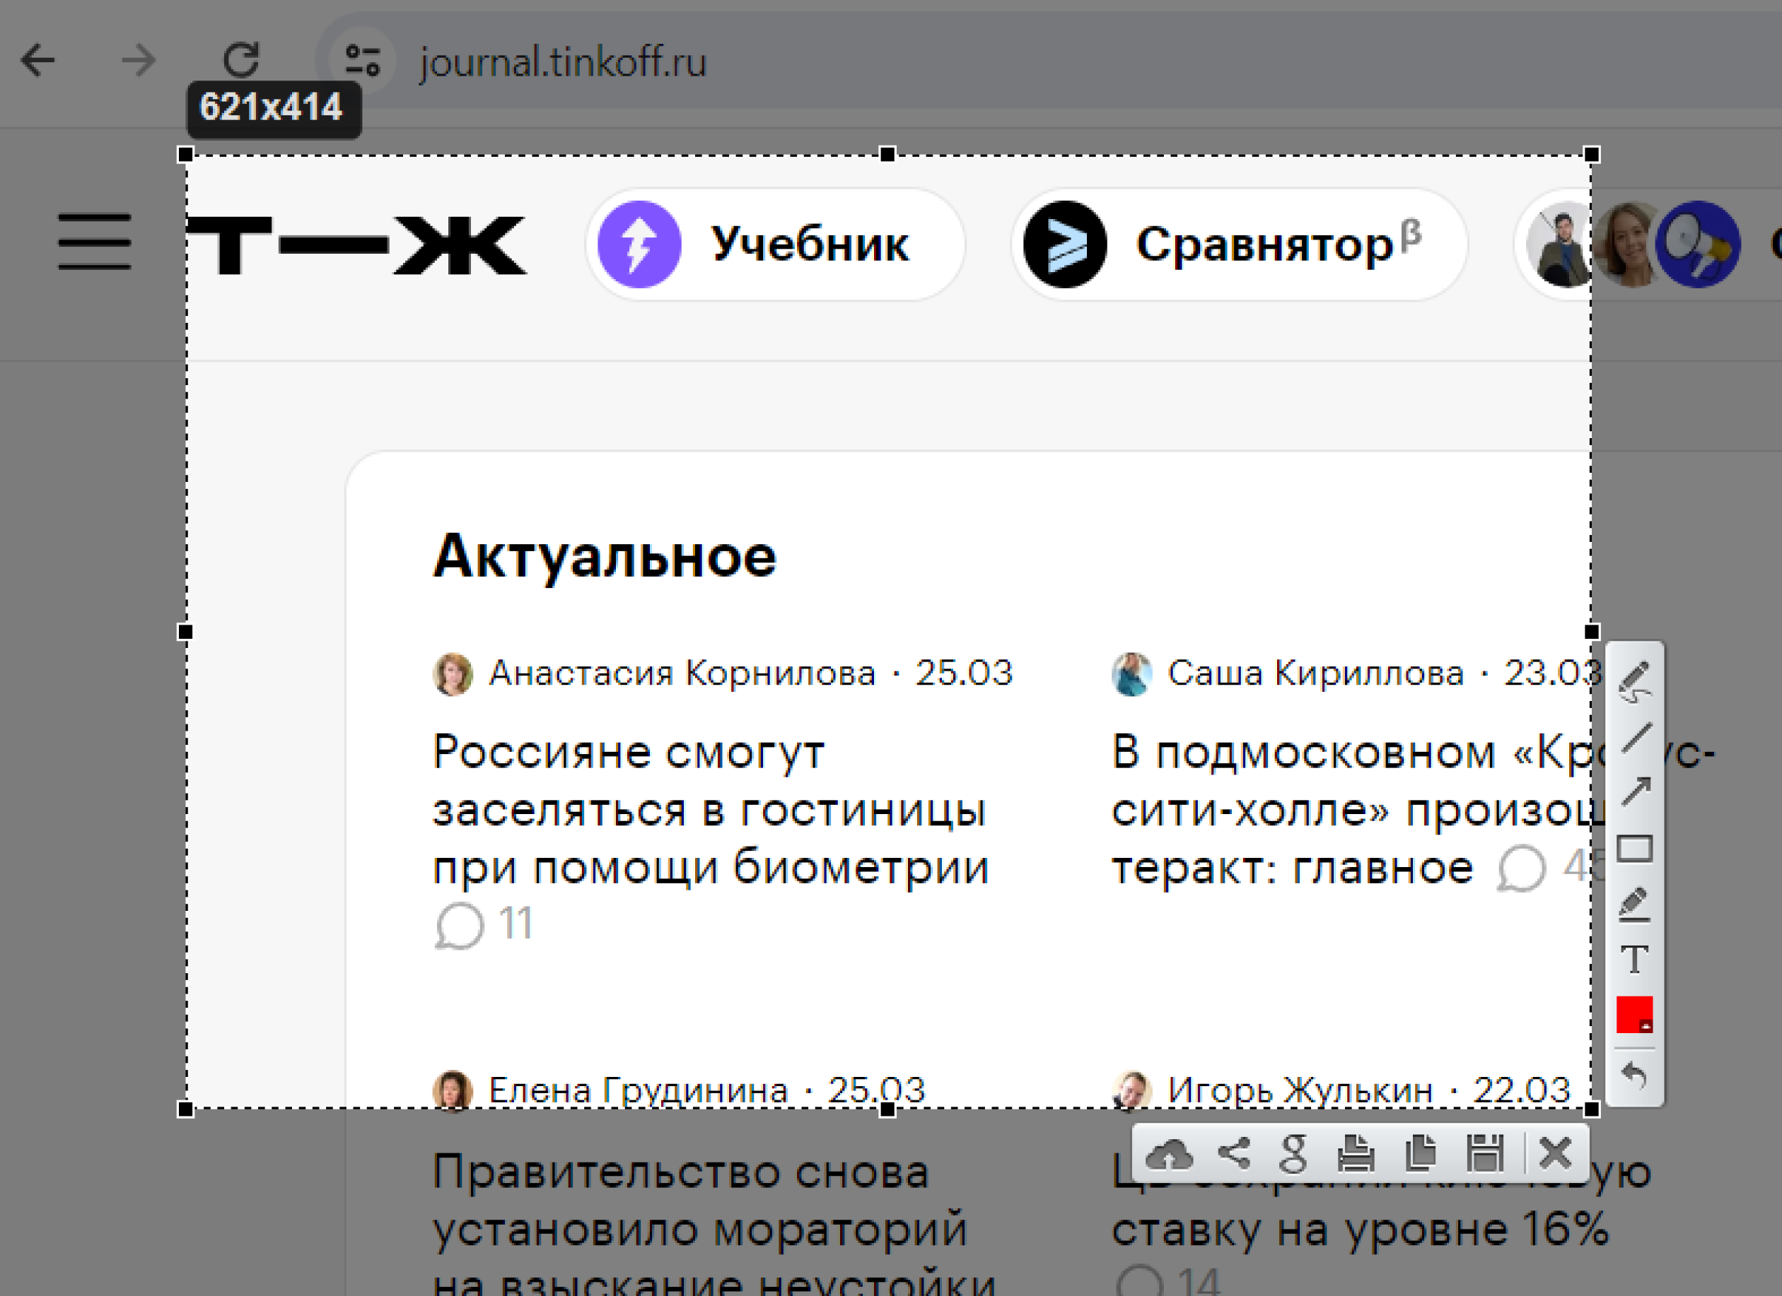
Task: Search similar images on Google
Action: coord(1294,1153)
